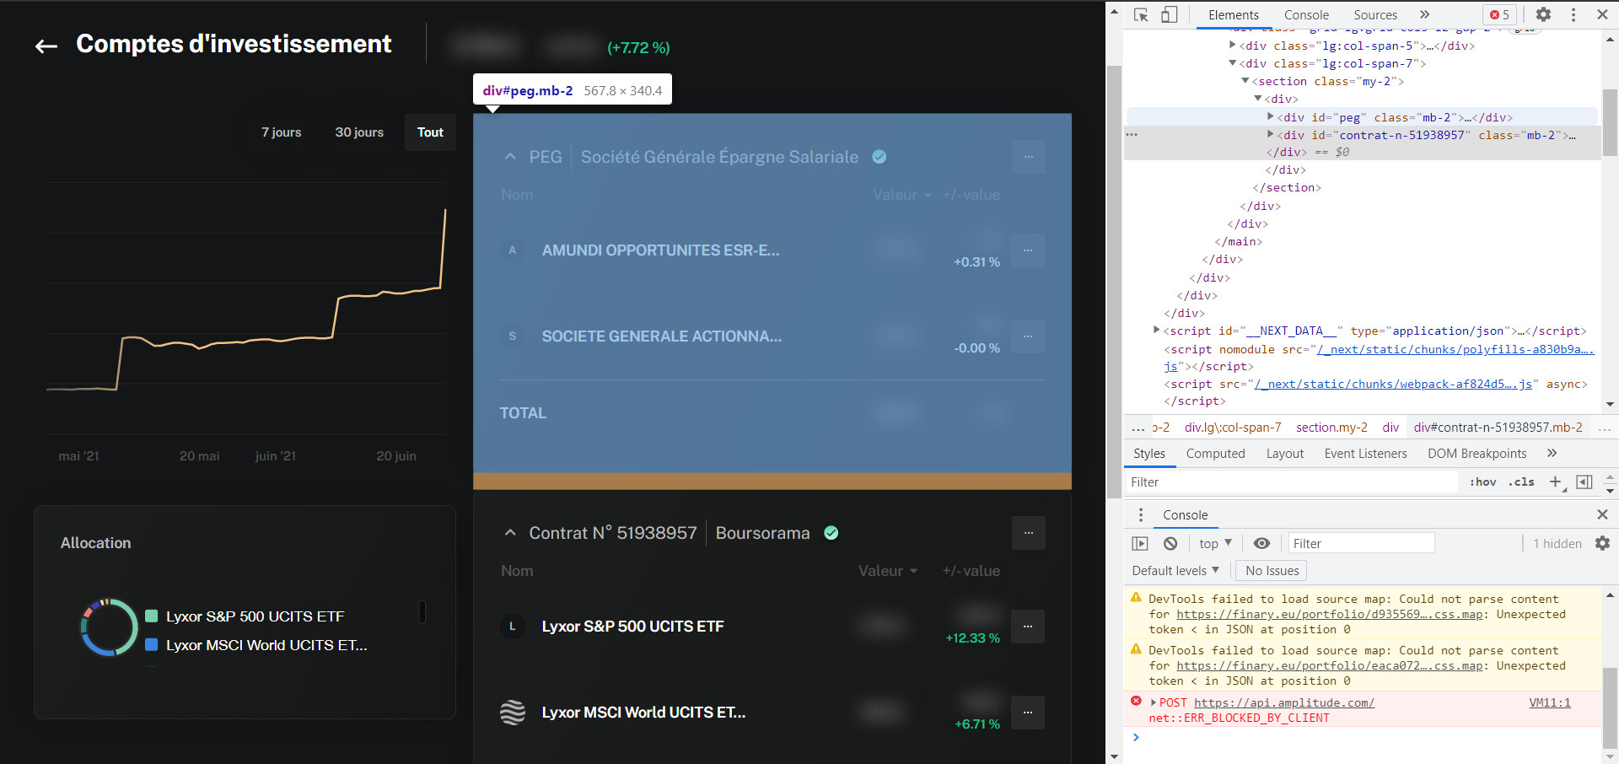Toggle the .cls class editor
The height and width of the screenshot is (764, 1619).
1521,482
